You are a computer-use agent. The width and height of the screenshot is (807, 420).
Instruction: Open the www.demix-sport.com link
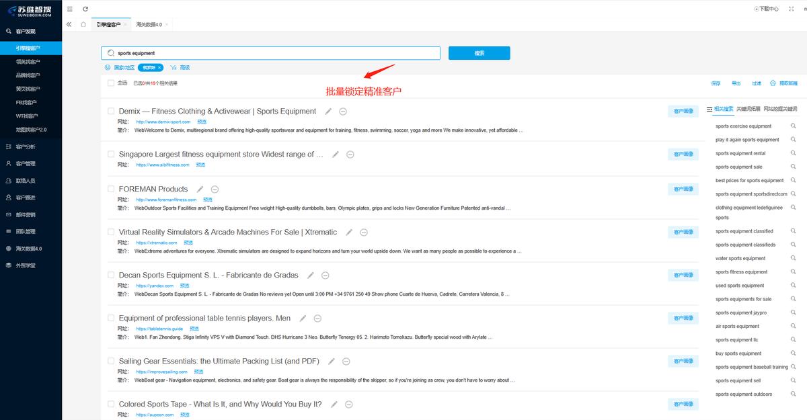tap(163, 122)
